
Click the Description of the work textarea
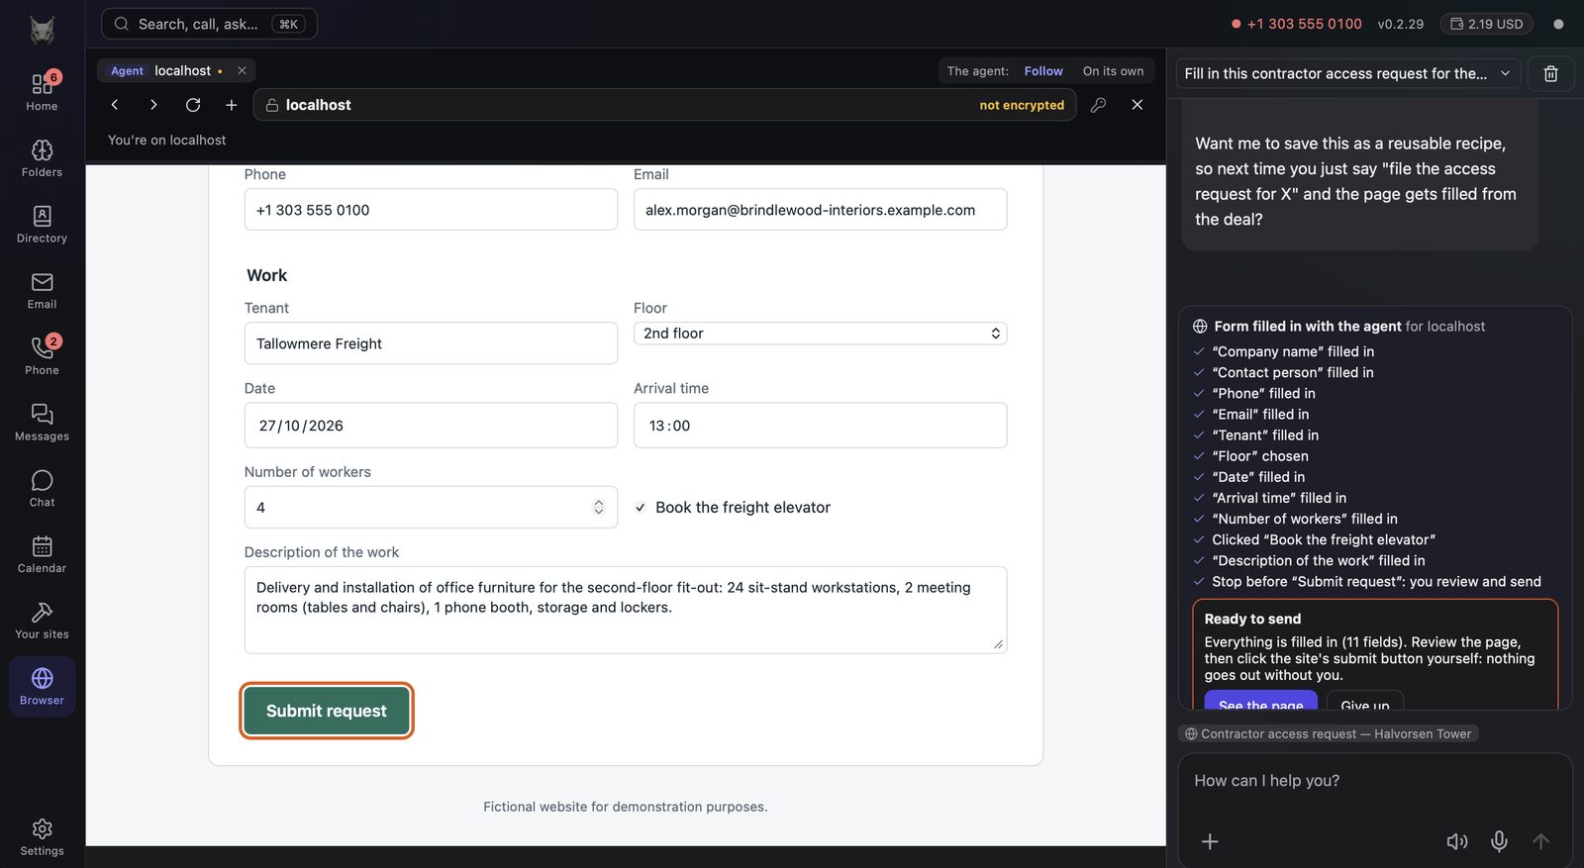click(626, 610)
